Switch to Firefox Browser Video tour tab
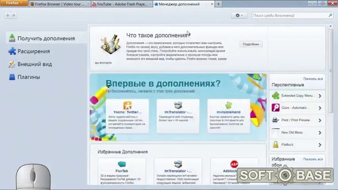 point(60,4)
